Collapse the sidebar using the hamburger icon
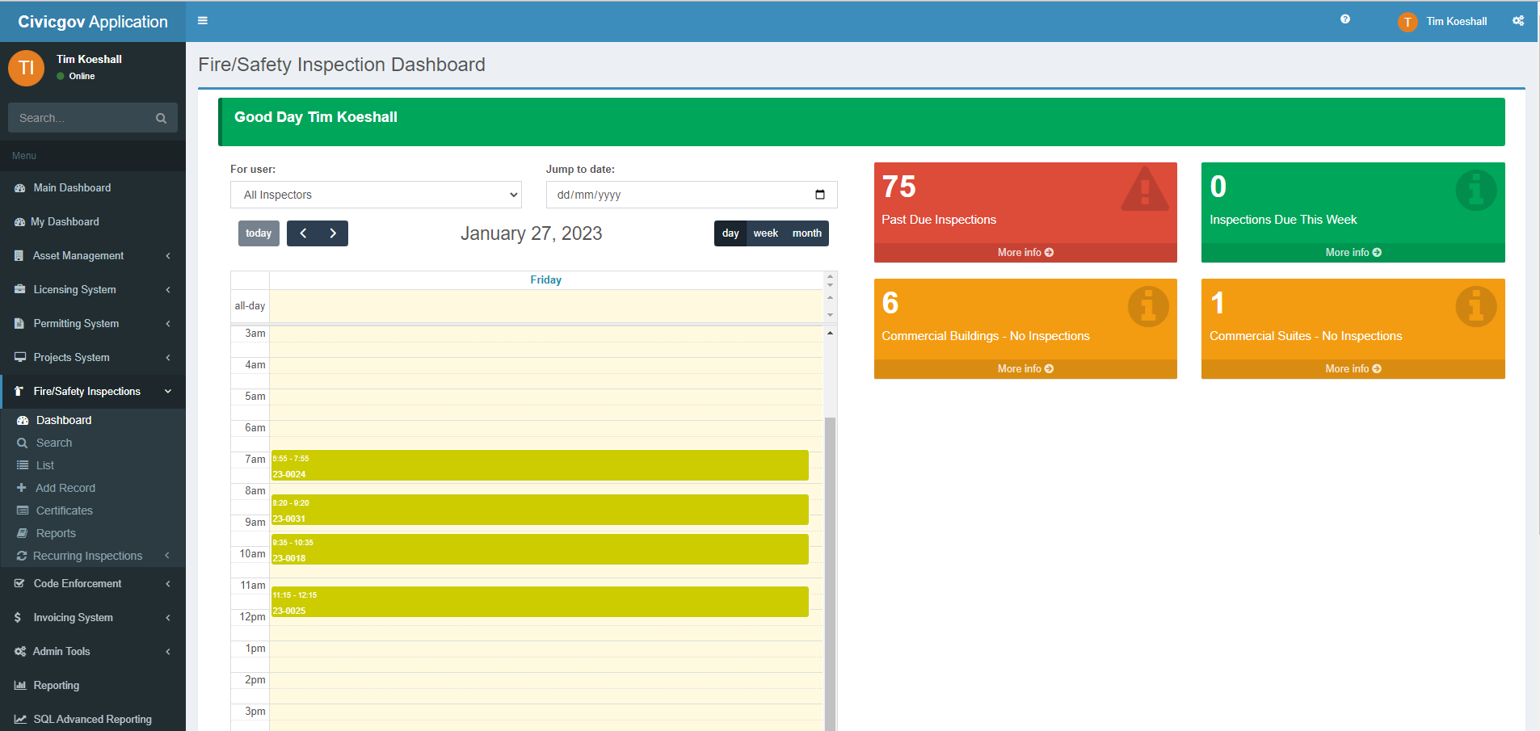 [x=202, y=21]
